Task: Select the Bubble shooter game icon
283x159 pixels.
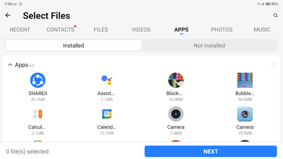Action: (x=245, y=80)
